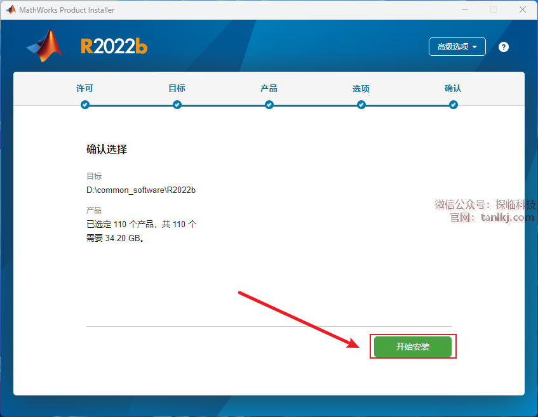Minimize the installer window
The image size is (538, 417).
[x=465, y=10]
